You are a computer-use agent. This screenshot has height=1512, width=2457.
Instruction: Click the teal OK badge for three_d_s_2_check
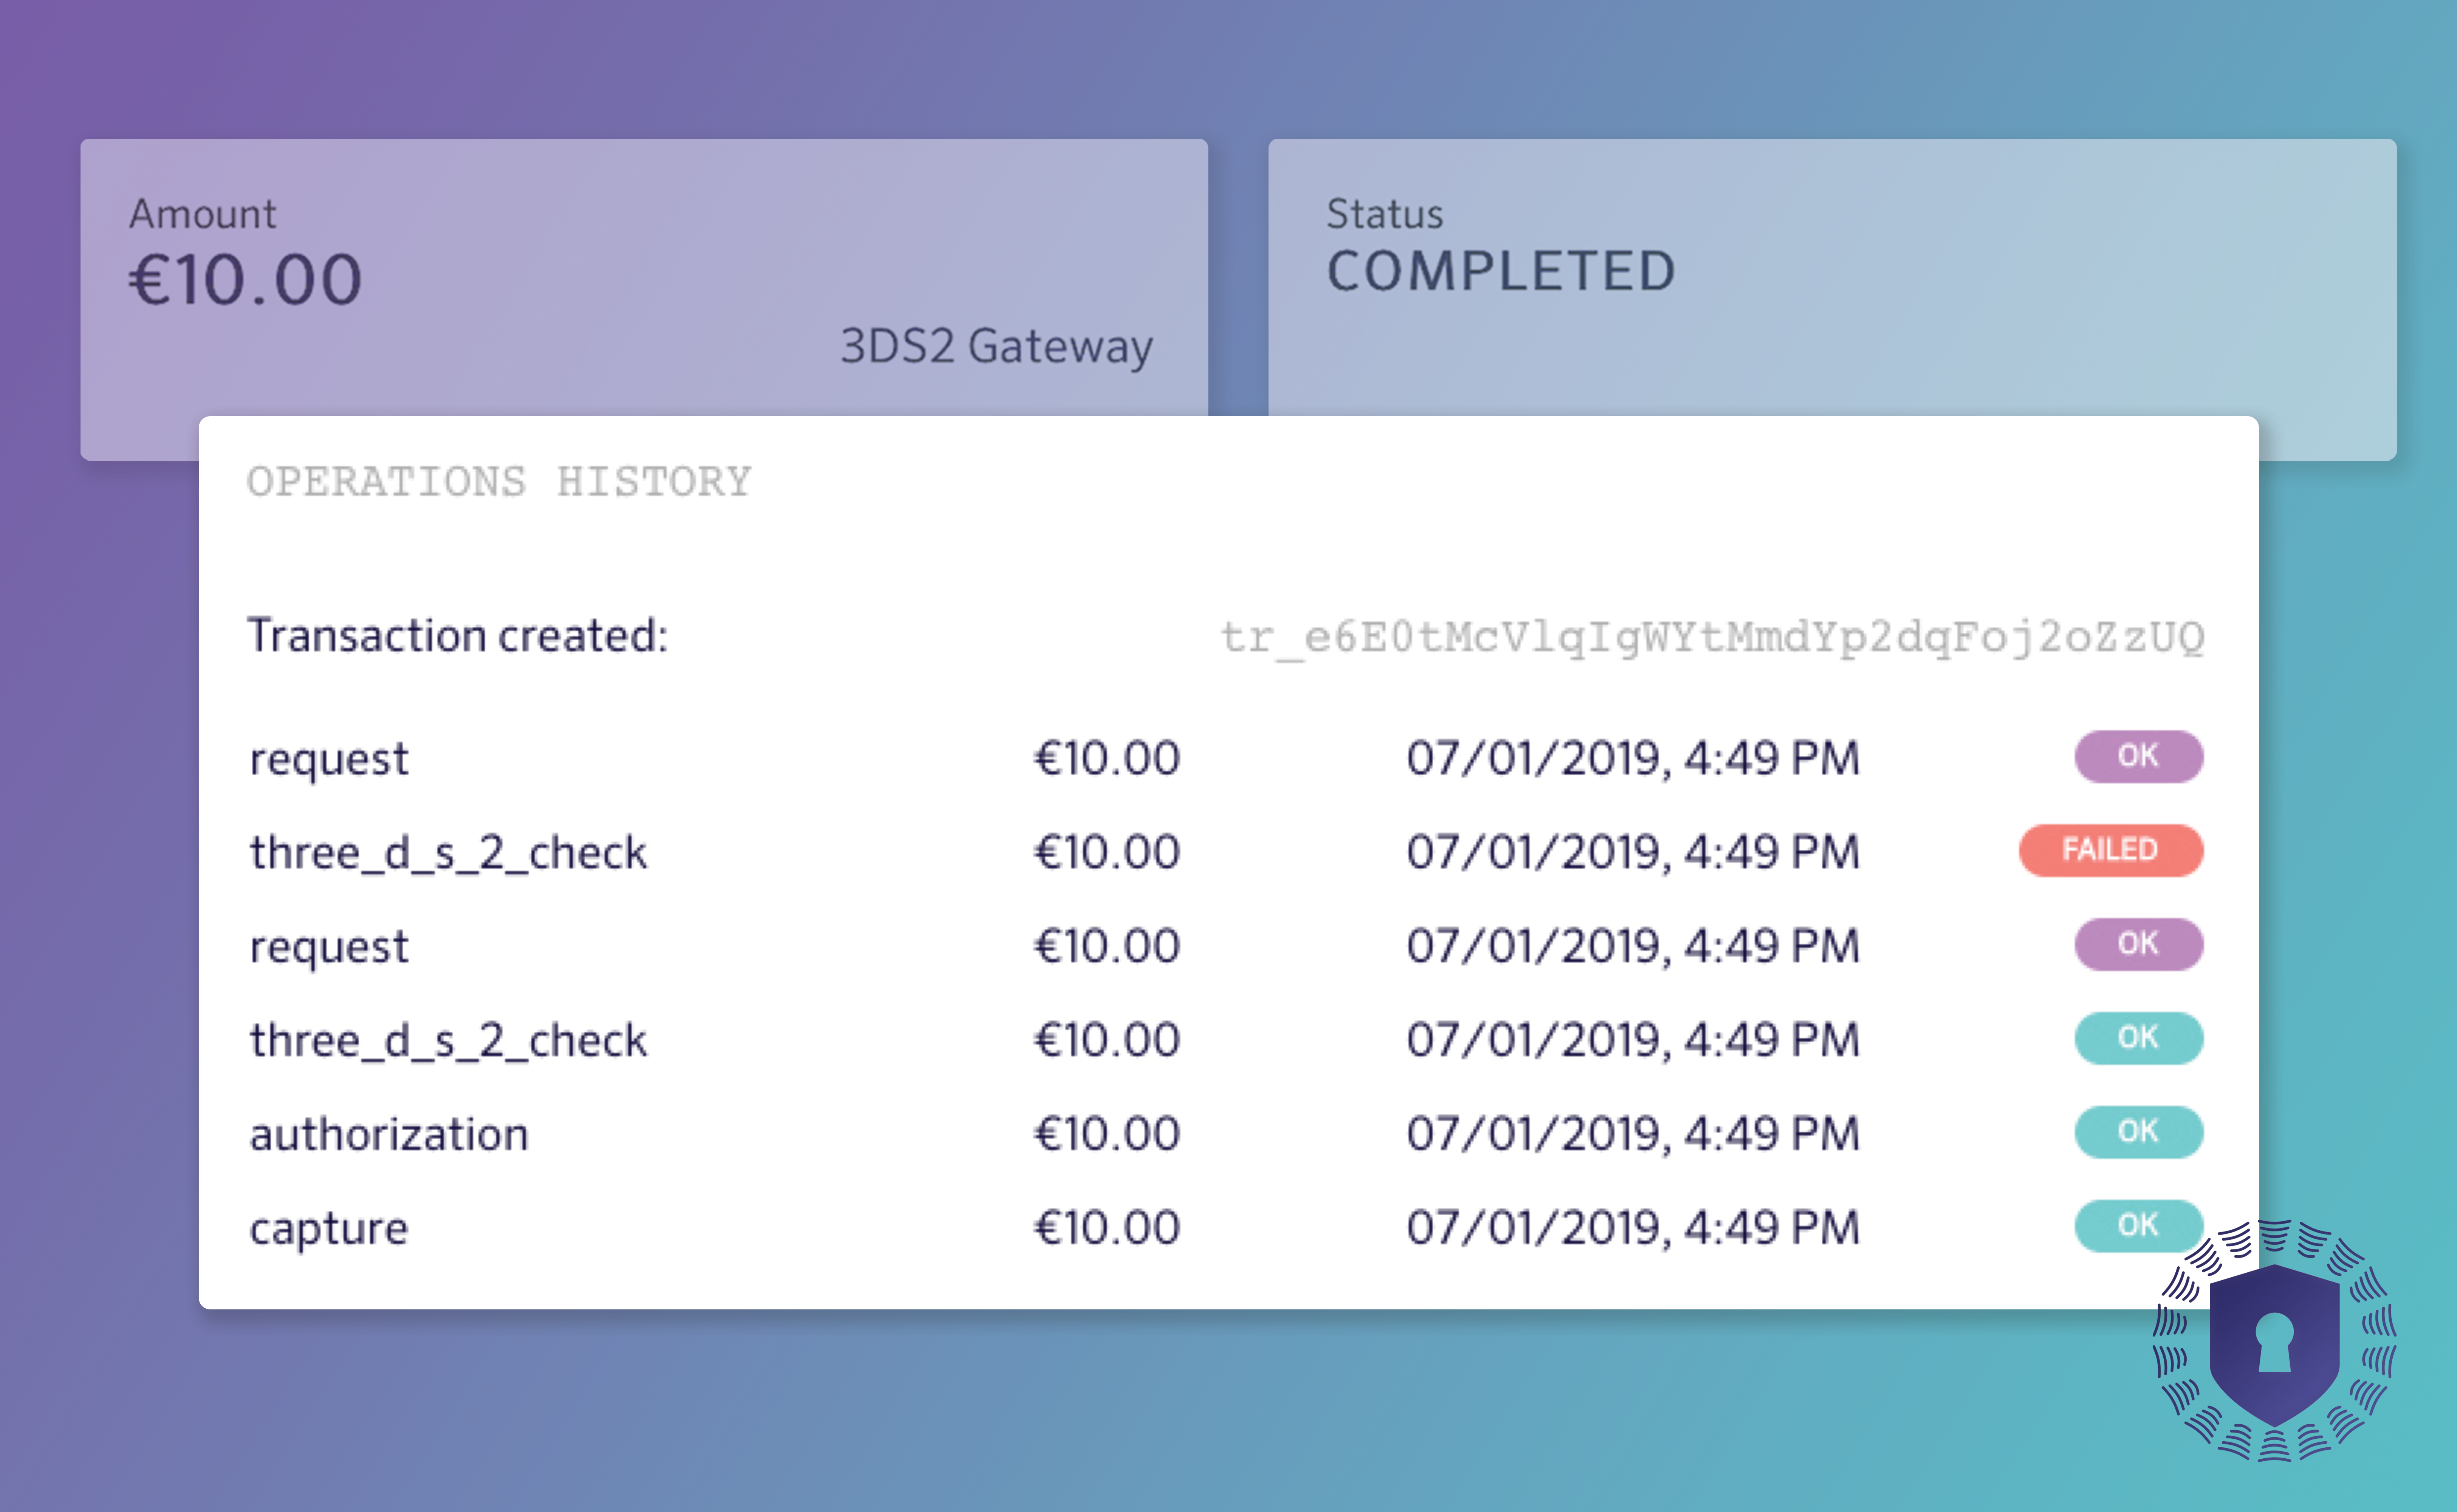[x=2138, y=1038]
